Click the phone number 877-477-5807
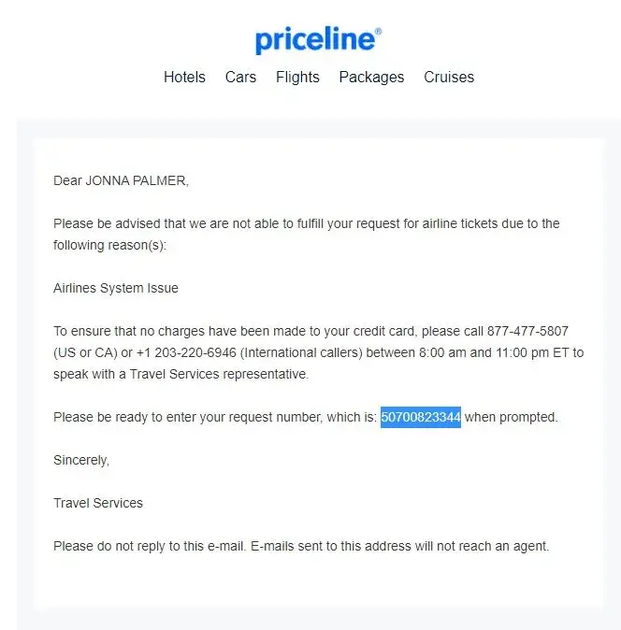Viewport: 621px width, 630px height. (527, 332)
